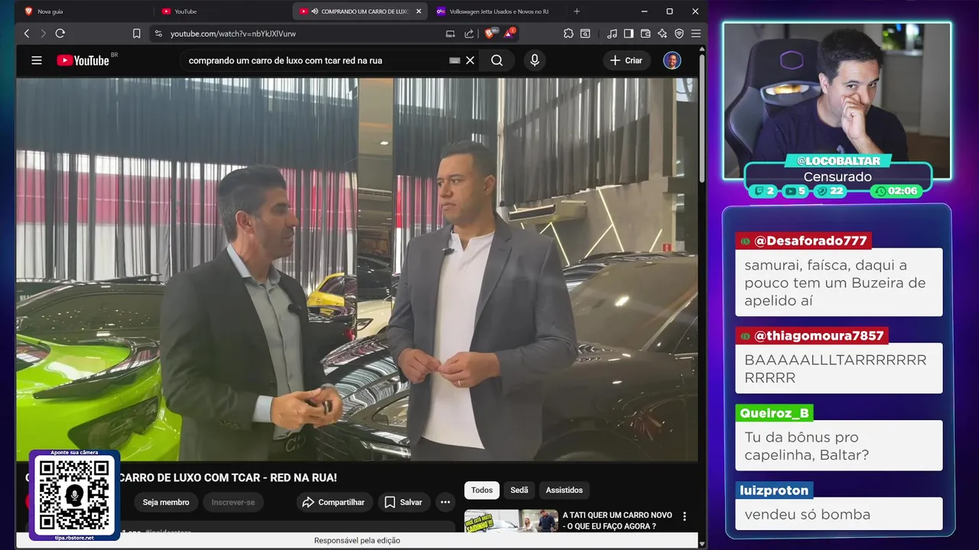
Task: Select the Assistidos filter chip
Action: coord(564,490)
